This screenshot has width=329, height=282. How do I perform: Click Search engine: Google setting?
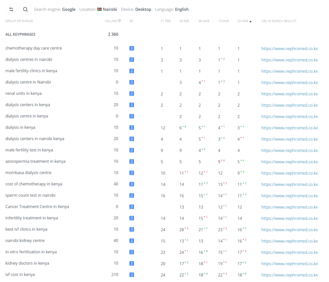pyautogui.click(x=54, y=9)
